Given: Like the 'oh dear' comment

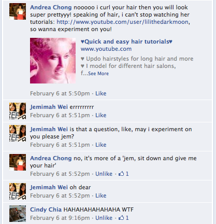Looking at the screenshot, I should pos(101,195).
